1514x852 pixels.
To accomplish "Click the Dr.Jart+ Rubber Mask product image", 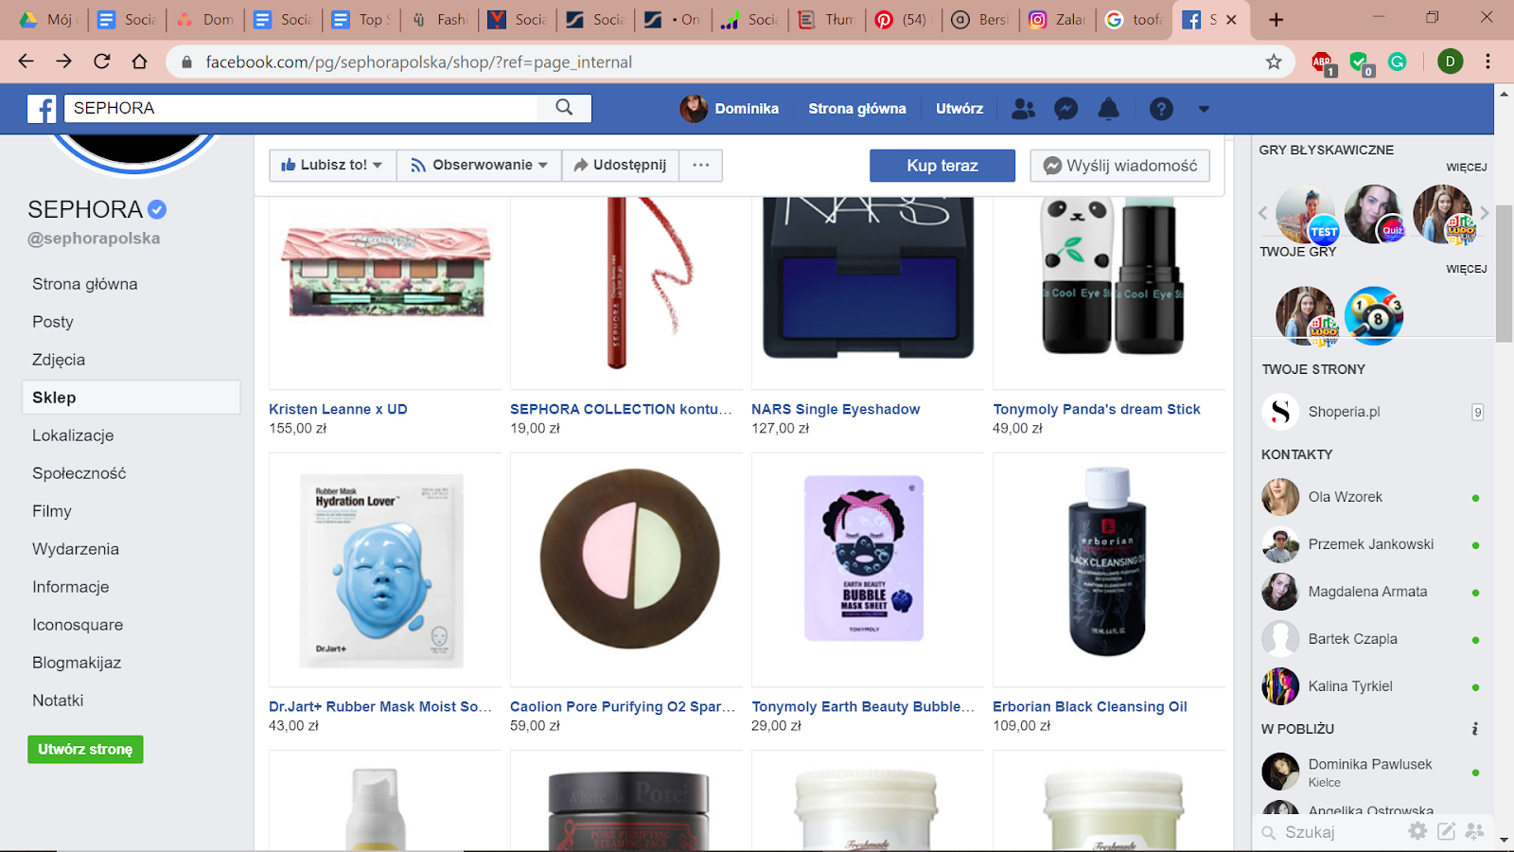I will (x=385, y=570).
